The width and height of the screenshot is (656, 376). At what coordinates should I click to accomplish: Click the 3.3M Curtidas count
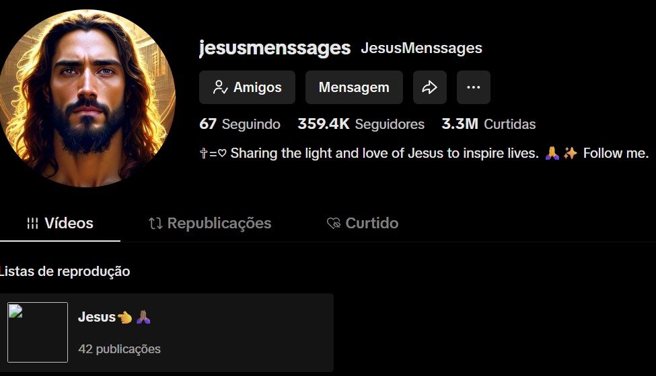[488, 124]
